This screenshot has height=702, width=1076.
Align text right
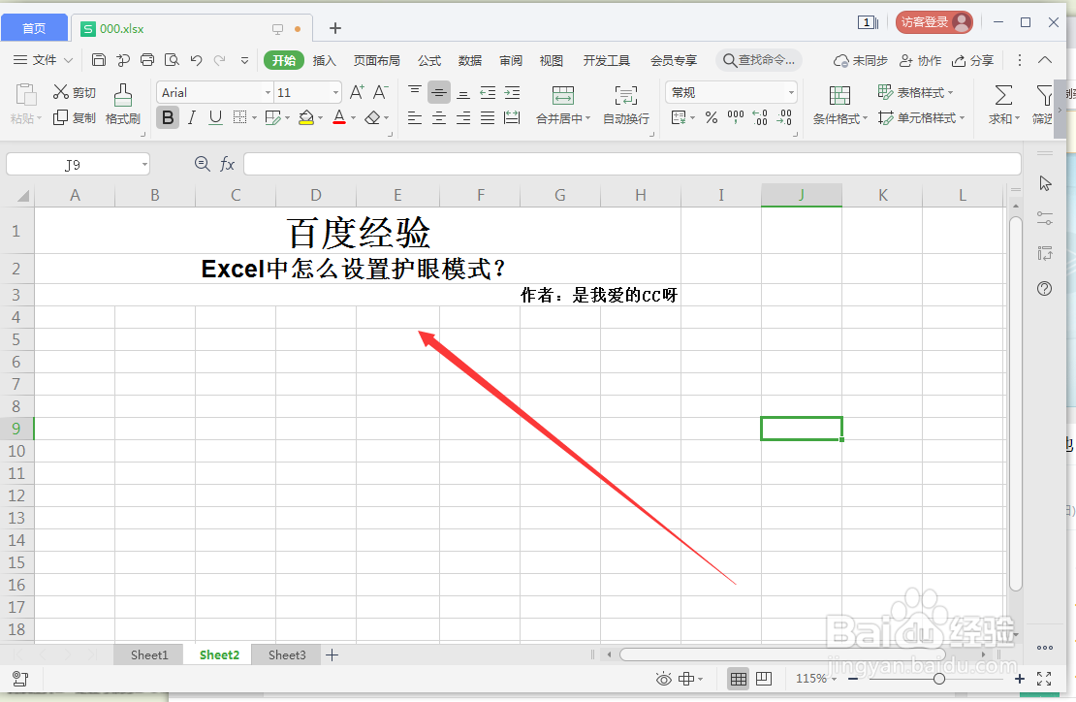coord(464,118)
